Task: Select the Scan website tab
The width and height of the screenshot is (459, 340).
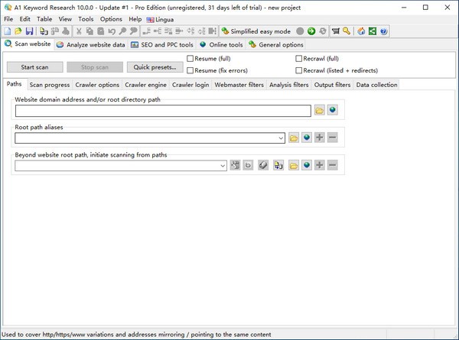Action: click(x=28, y=44)
